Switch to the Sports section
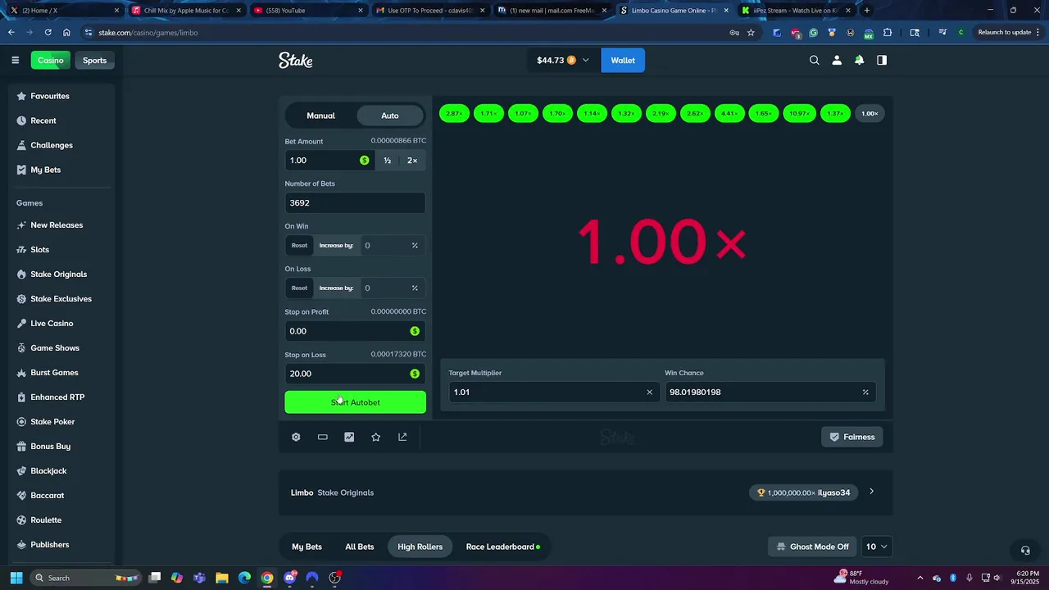This screenshot has width=1049, height=590. click(94, 60)
